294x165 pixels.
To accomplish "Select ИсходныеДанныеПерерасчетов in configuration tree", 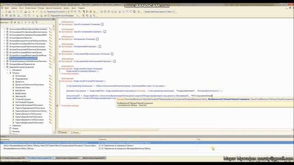I will [22, 64].
